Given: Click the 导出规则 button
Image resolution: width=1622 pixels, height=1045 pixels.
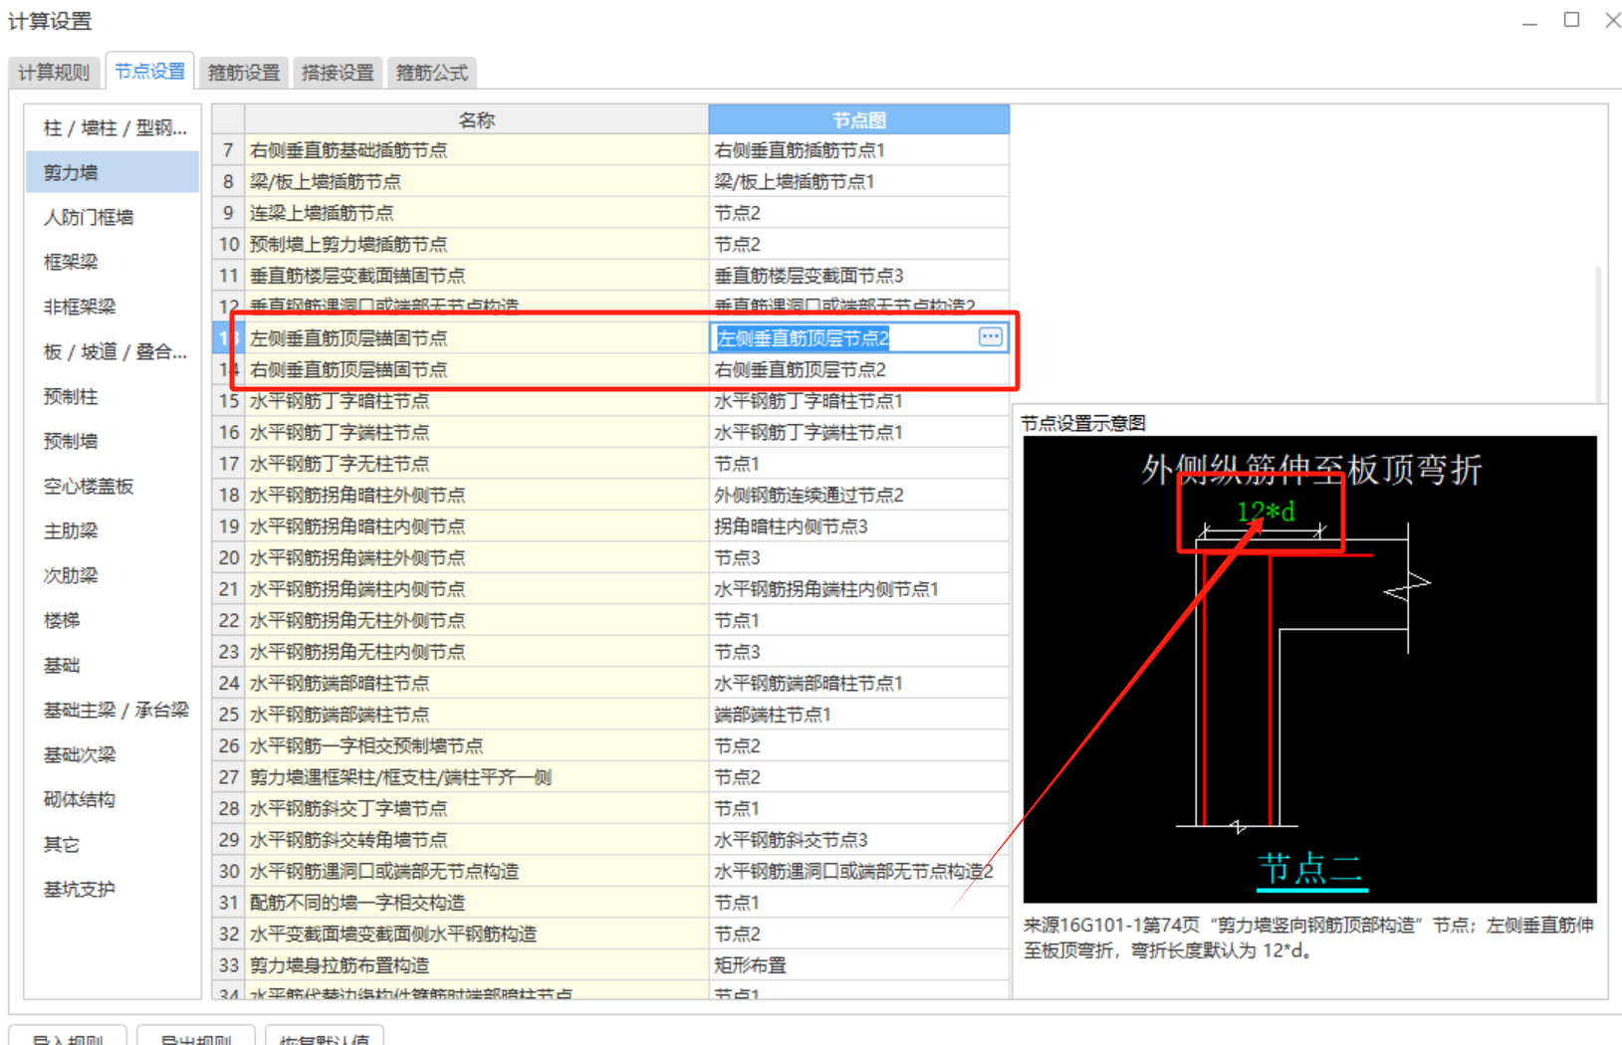Looking at the screenshot, I should click(195, 1037).
